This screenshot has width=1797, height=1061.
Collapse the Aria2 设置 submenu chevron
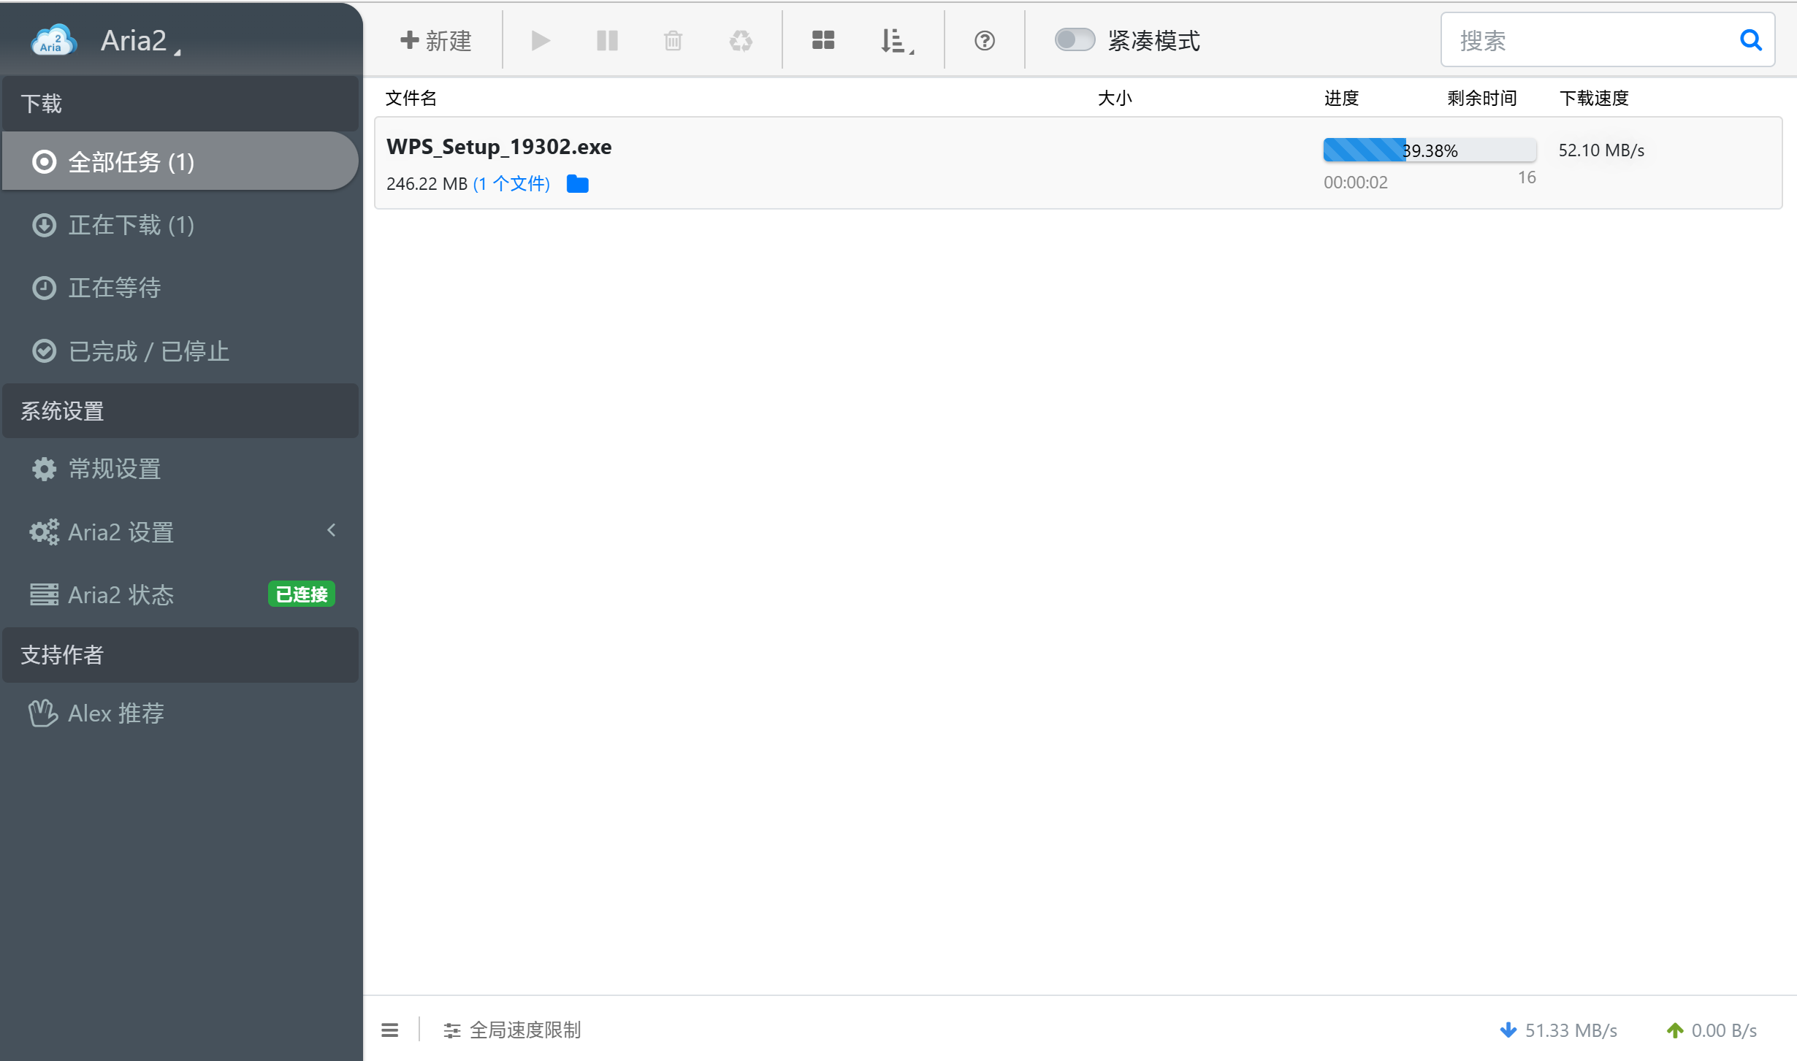(332, 531)
